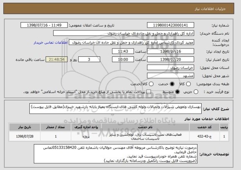Click the validity date field 1398/07/20
Image resolution: width=241 pixels, height=170 pixels.
click(x=170, y=59)
